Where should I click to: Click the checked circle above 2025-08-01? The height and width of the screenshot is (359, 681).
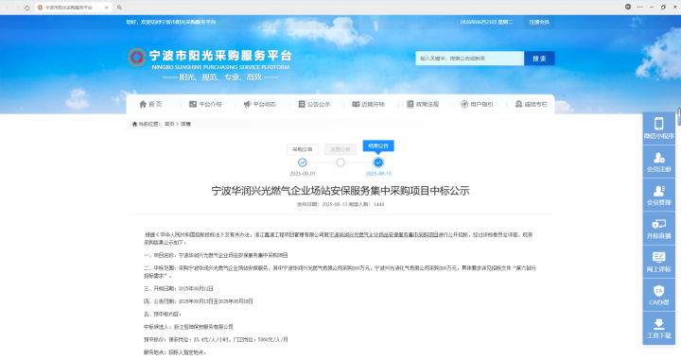[x=303, y=162]
